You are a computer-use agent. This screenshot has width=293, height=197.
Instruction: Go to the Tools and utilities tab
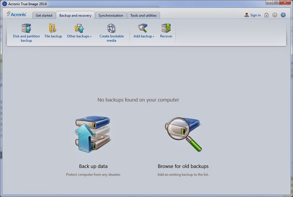[144, 16]
